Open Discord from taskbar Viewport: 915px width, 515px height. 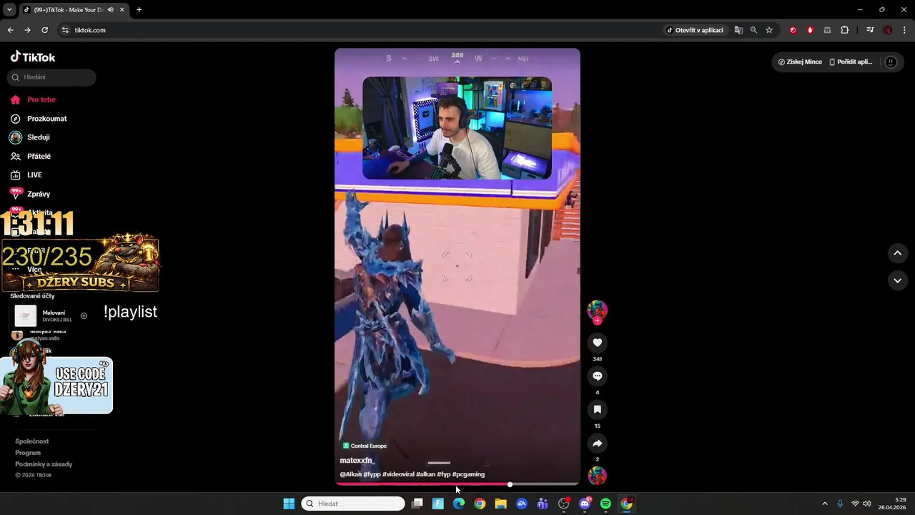585,504
